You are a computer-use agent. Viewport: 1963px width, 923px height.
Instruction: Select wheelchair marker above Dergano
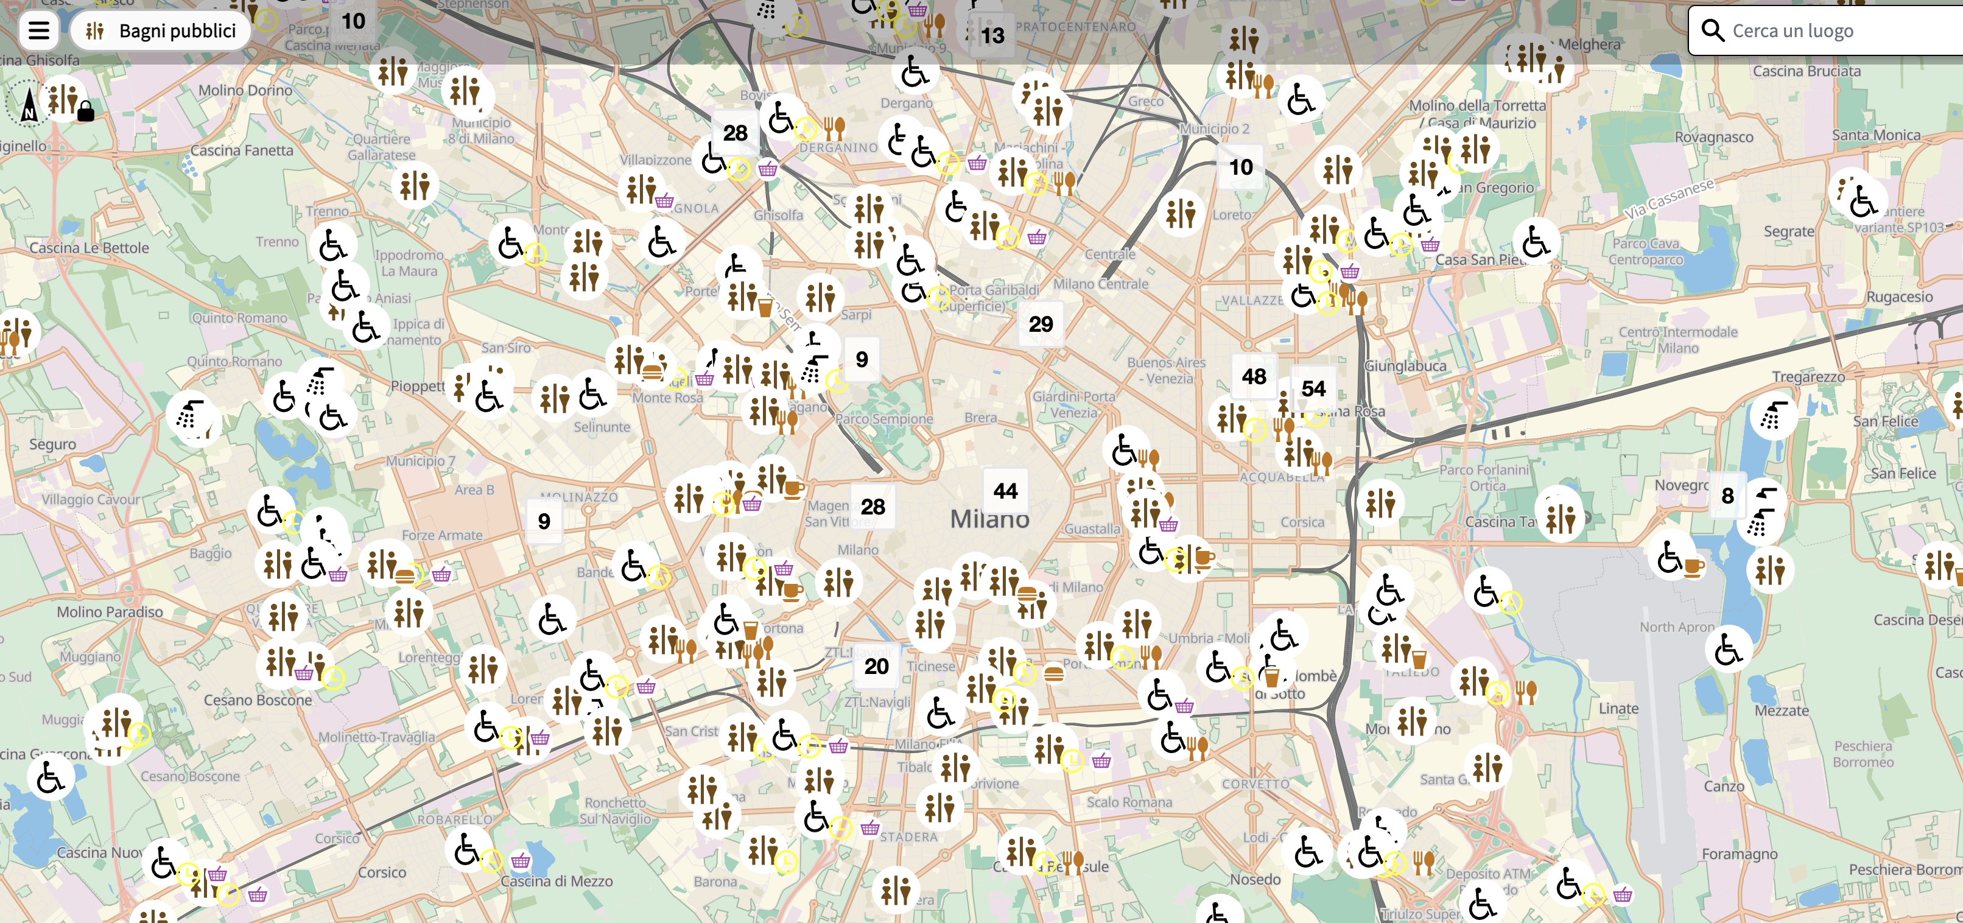point(914,73)
